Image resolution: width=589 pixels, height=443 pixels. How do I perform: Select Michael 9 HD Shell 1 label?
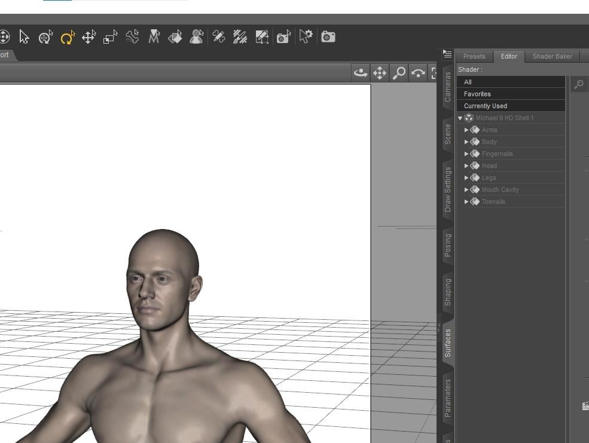(505, 118)
